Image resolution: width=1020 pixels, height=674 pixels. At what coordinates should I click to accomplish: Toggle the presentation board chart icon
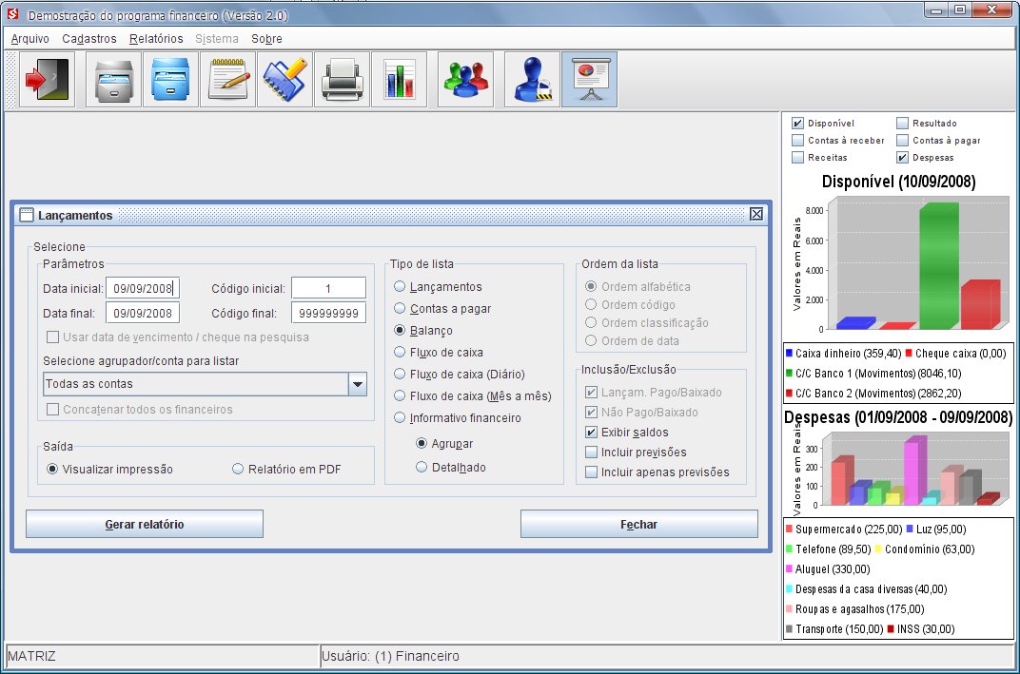pyautogui.click(x=589, y=79)
